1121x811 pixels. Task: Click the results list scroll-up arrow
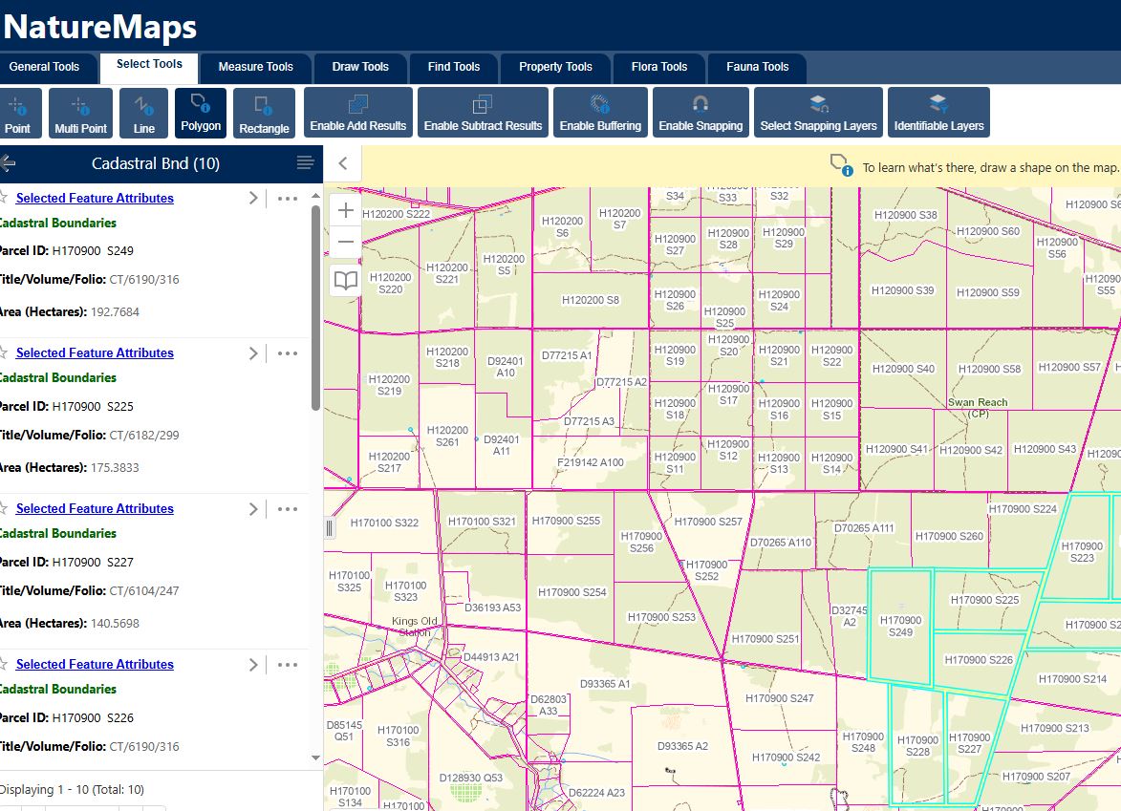click(315, 196)
